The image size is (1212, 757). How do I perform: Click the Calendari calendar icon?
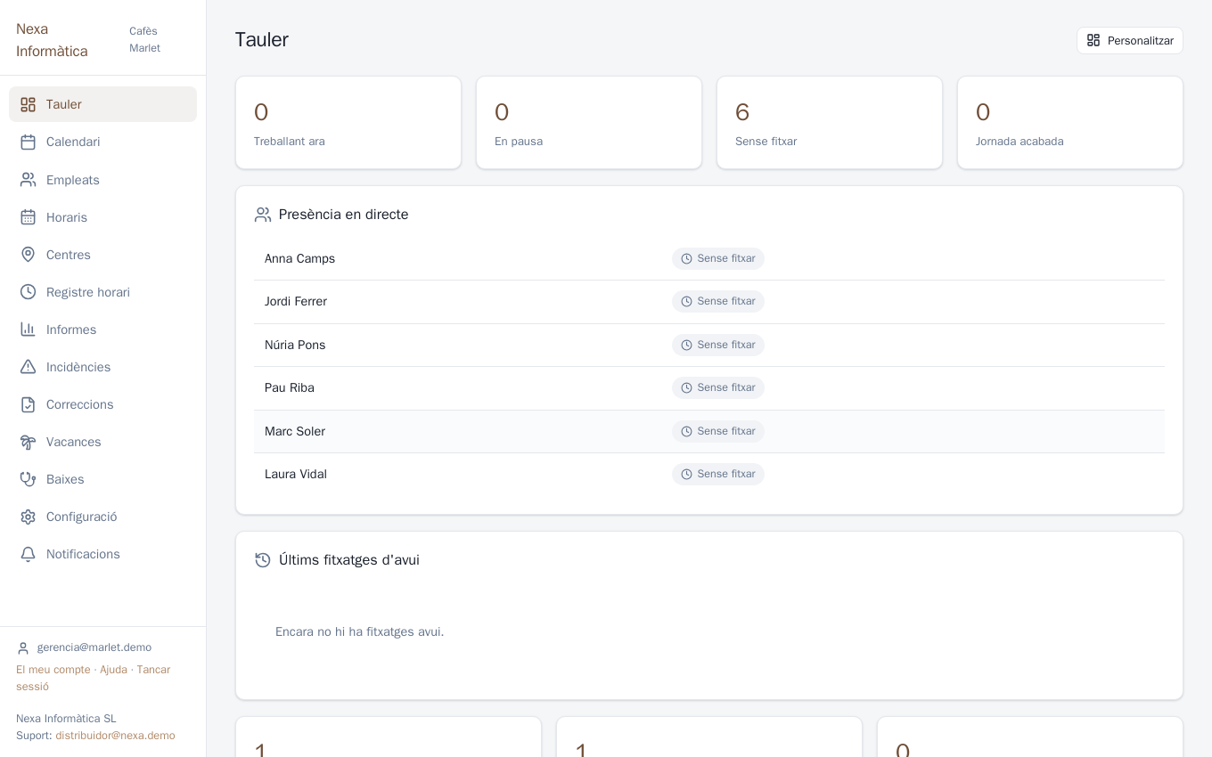click(x=29, y=142)
